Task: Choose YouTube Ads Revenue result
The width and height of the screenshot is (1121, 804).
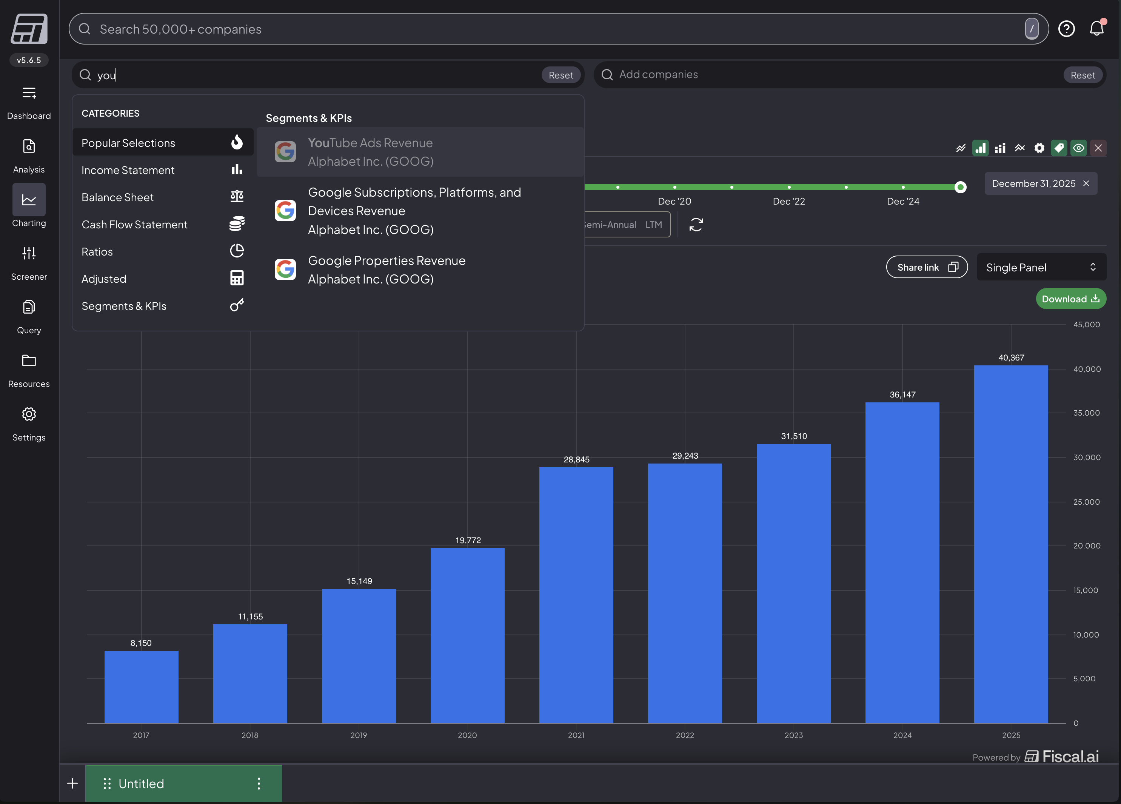Action: click(x=420, y=152)
